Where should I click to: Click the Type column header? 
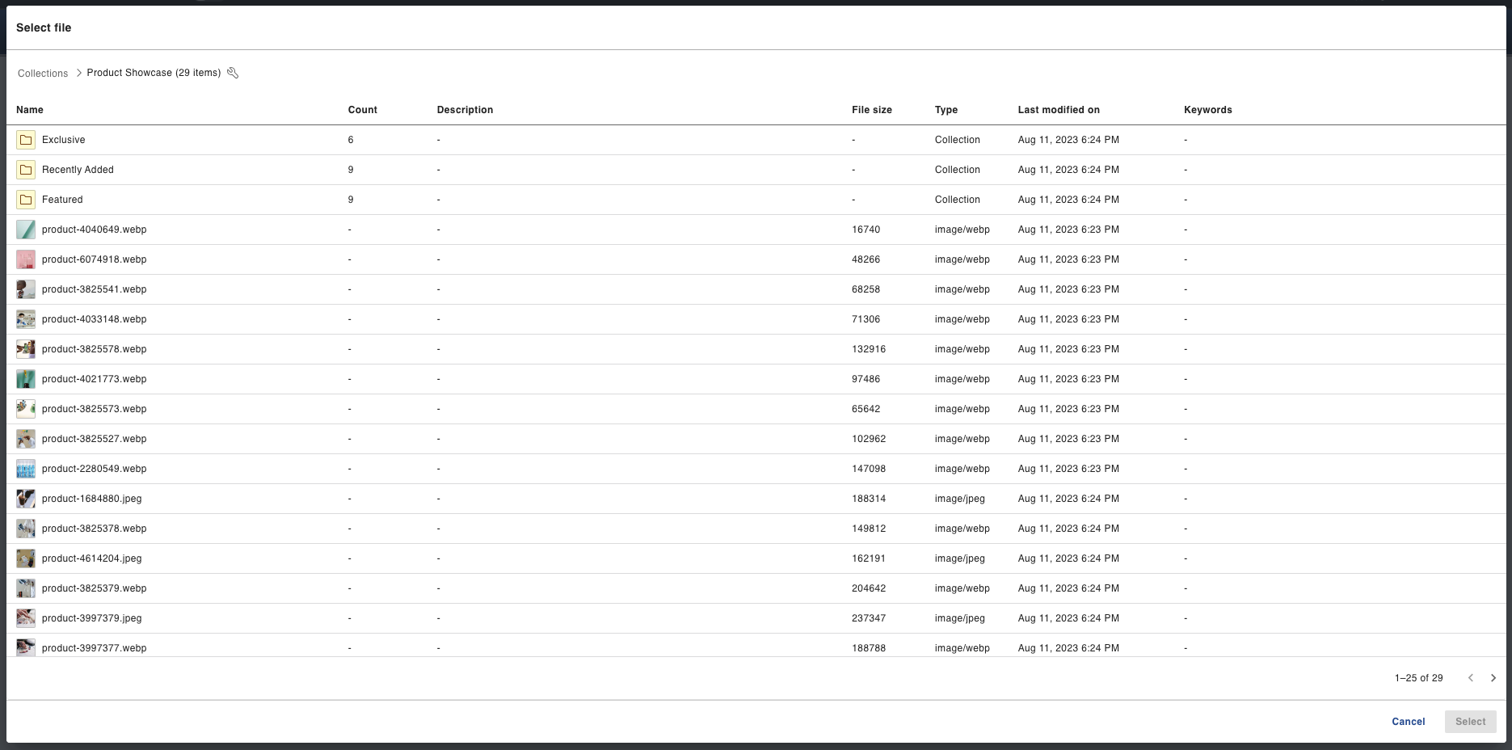pyautogui.click(x=946, y=110)
